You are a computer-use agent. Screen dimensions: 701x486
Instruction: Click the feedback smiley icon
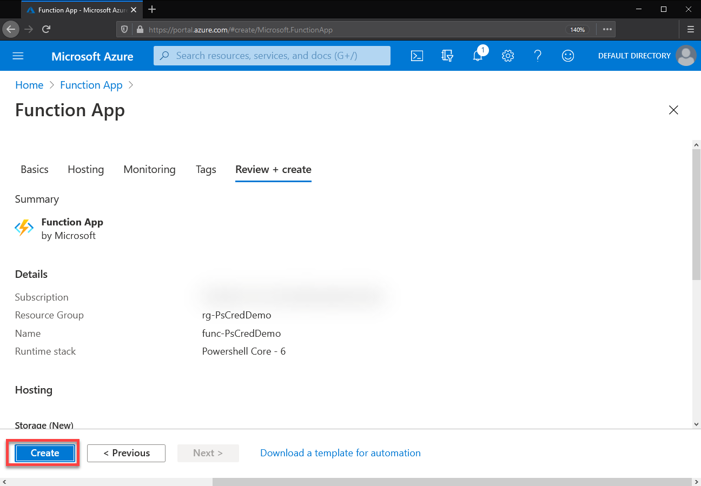pos(568,56)
